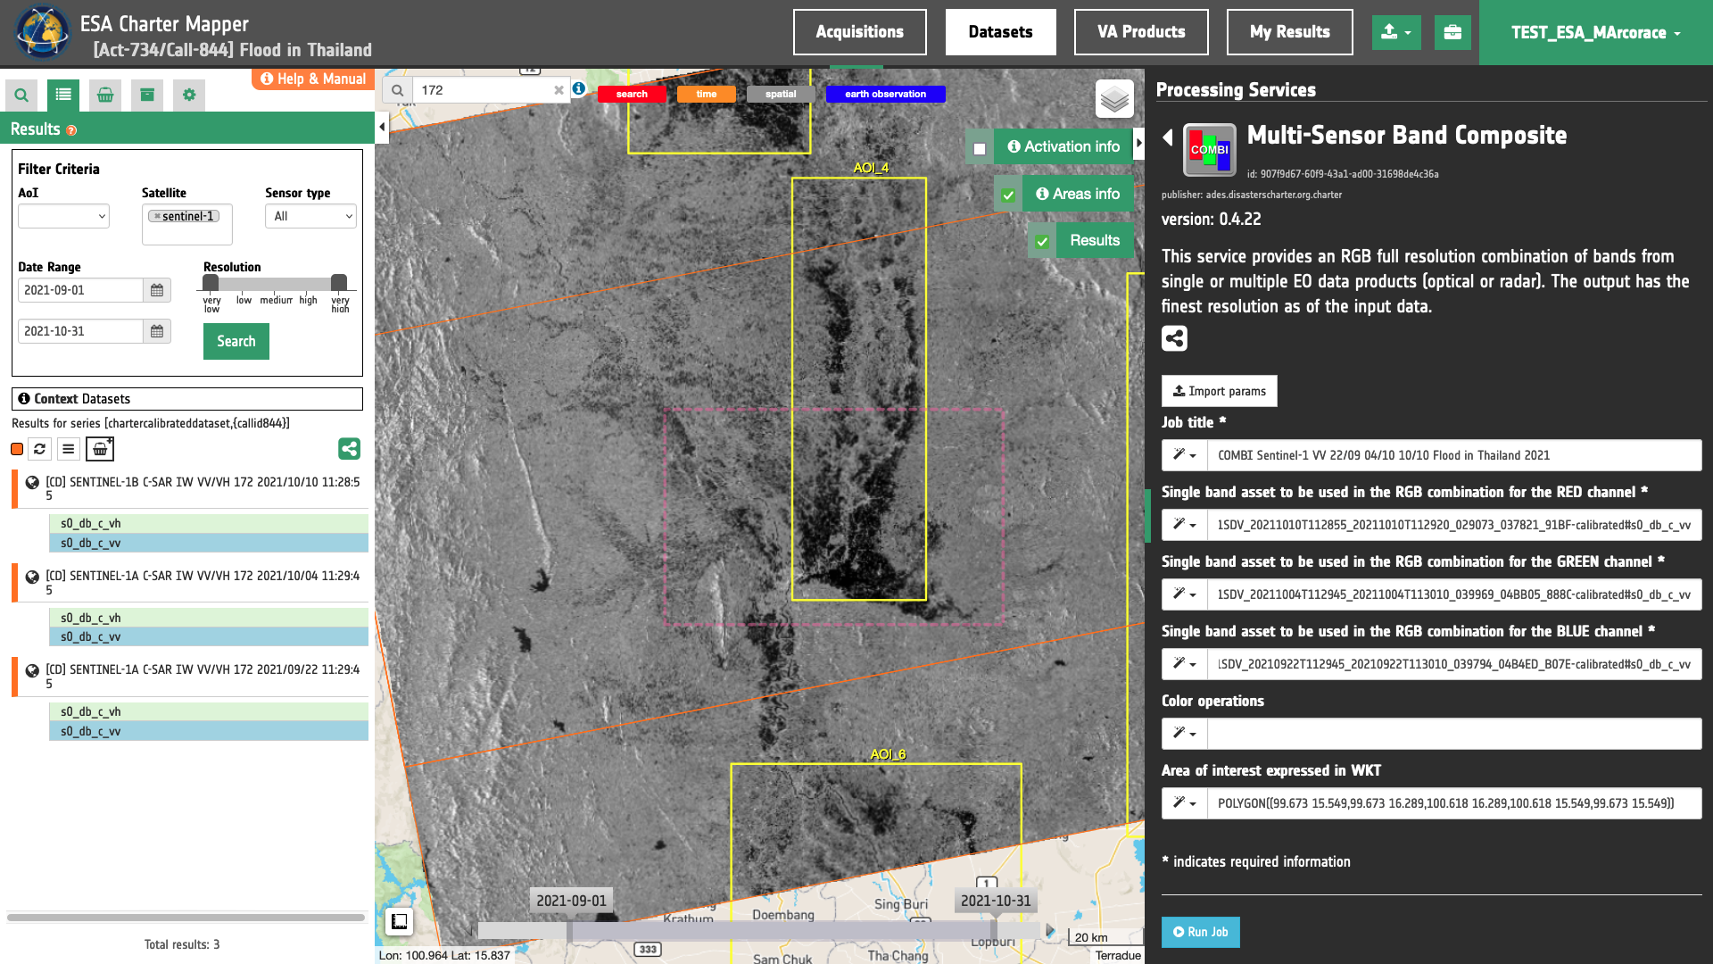Image resolution: width=1713 pixels, height=964 pixels.
Task: Click the map search magnifier icon
Action: click(x=398, y=90)
